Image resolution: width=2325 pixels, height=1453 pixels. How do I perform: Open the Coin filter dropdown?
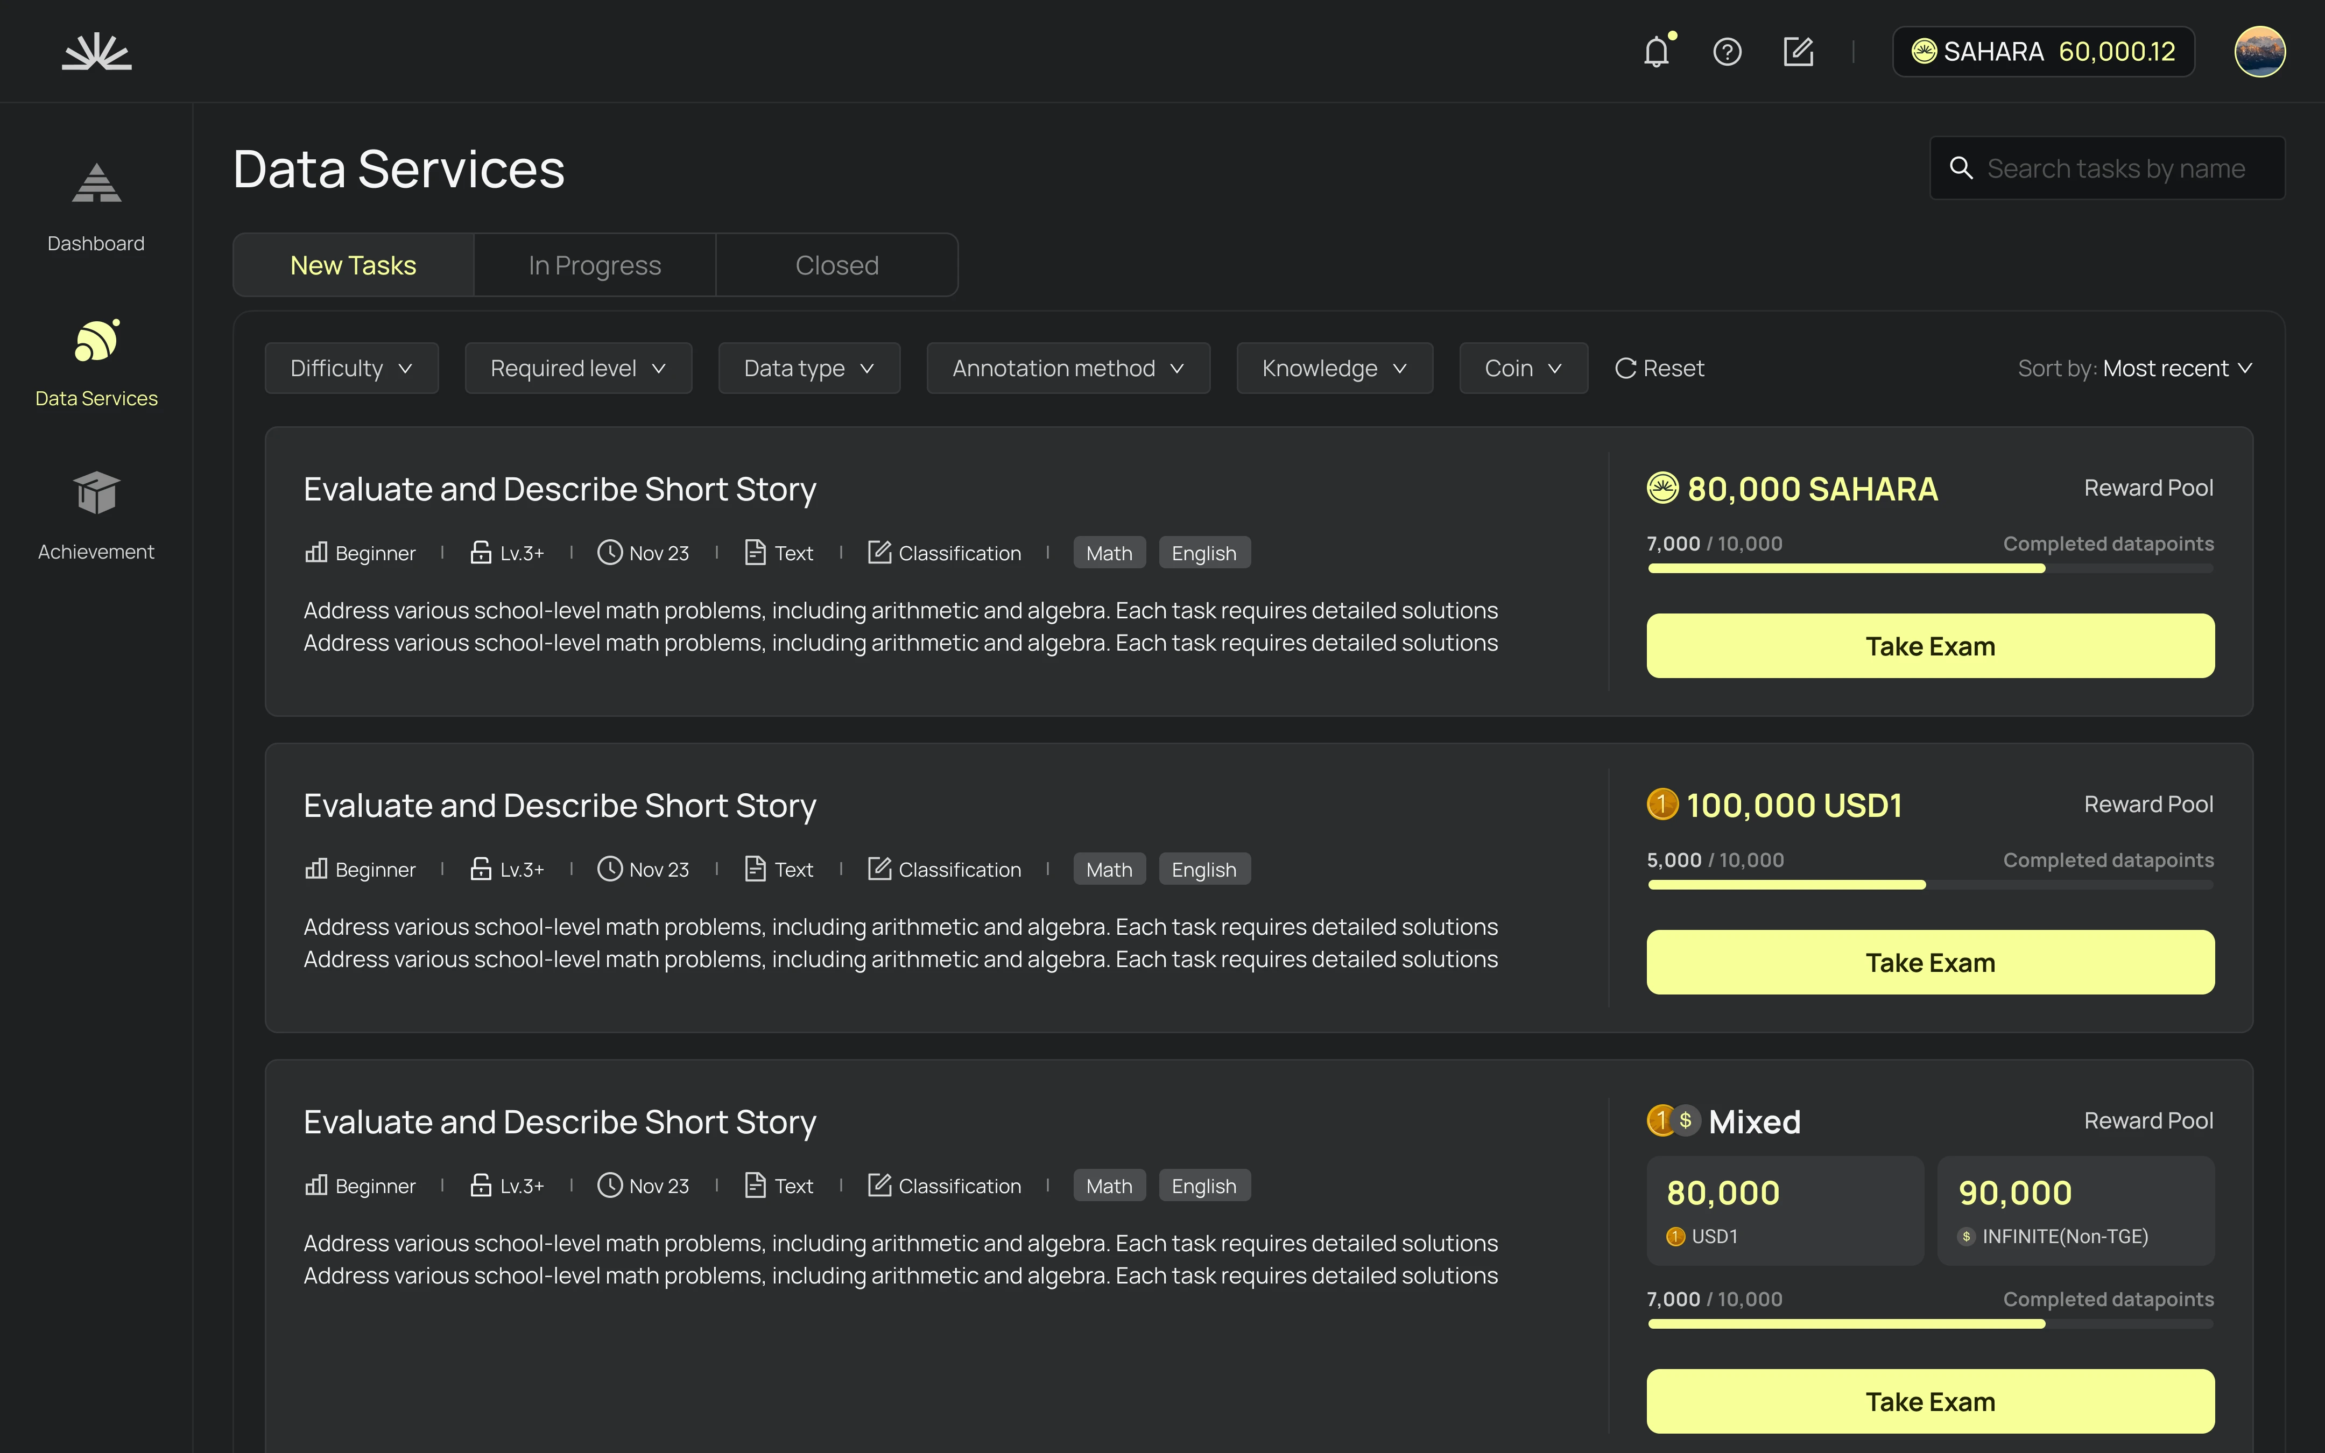[1523, 368]
